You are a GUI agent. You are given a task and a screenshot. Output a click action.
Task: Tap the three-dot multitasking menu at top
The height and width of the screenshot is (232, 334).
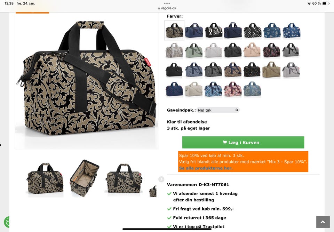tap(167, 3)
